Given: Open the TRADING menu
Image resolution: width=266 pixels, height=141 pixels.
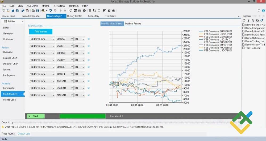Looking at the screenshot, I should 74,6.
